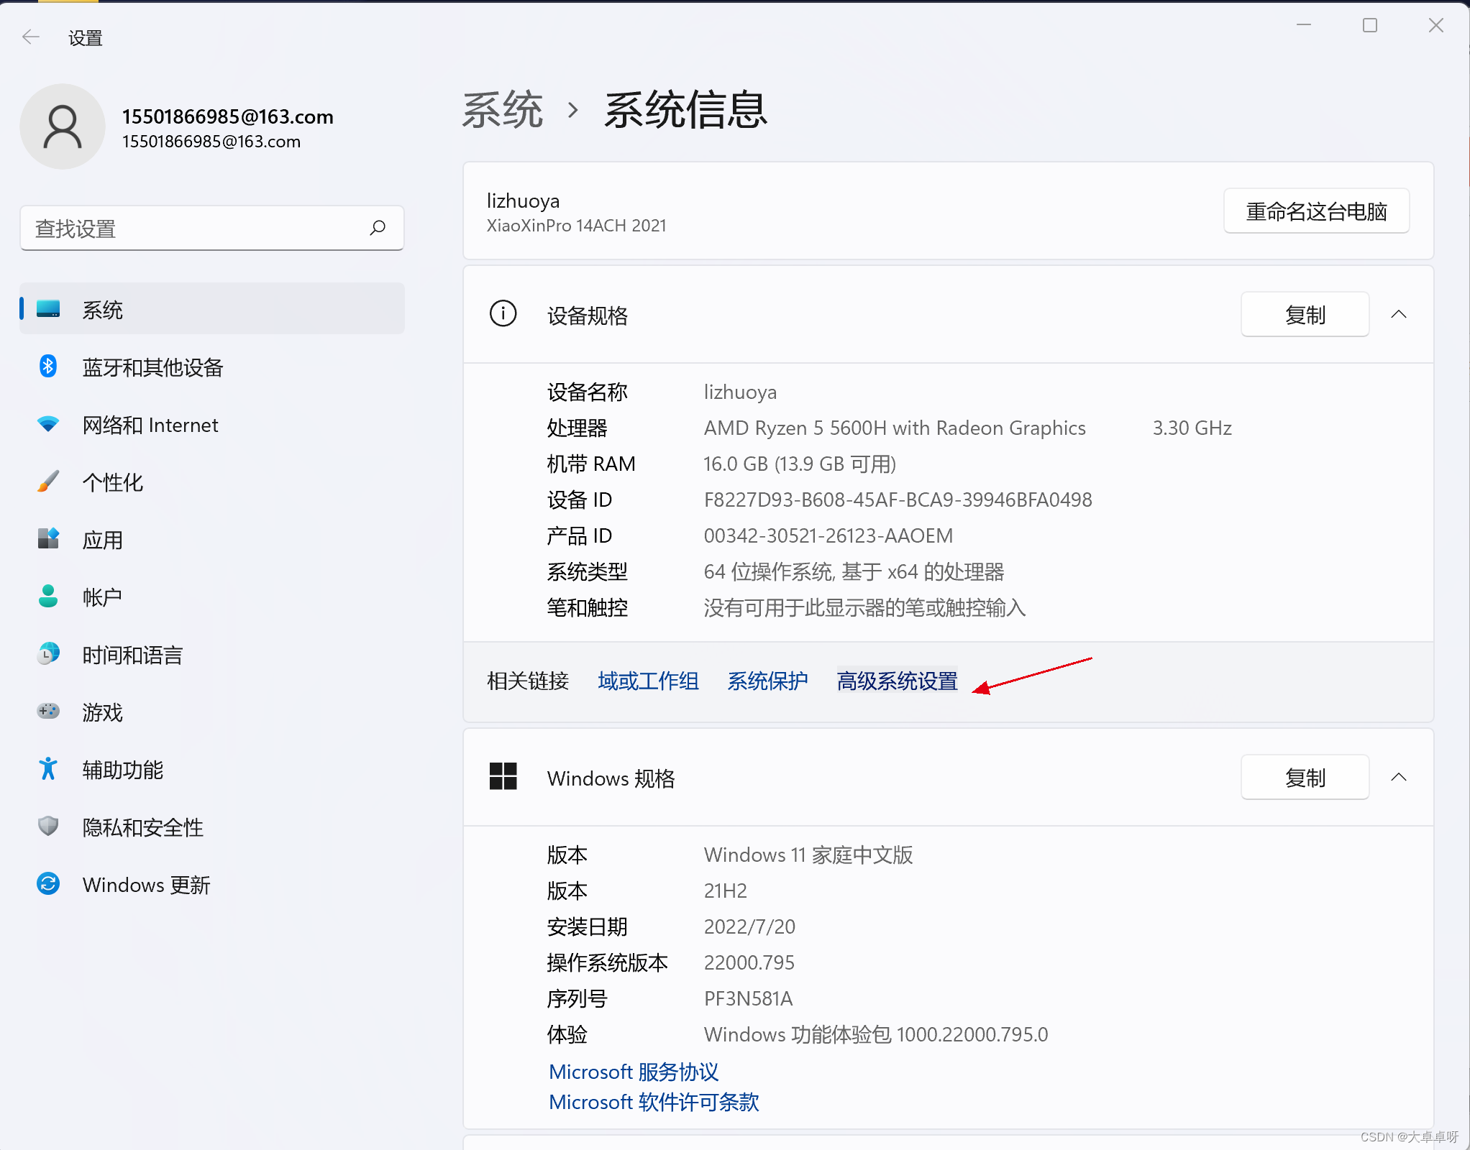Open the Windows Update icon
This screenshot has width=1470, height=1150.
coord(48,885)
